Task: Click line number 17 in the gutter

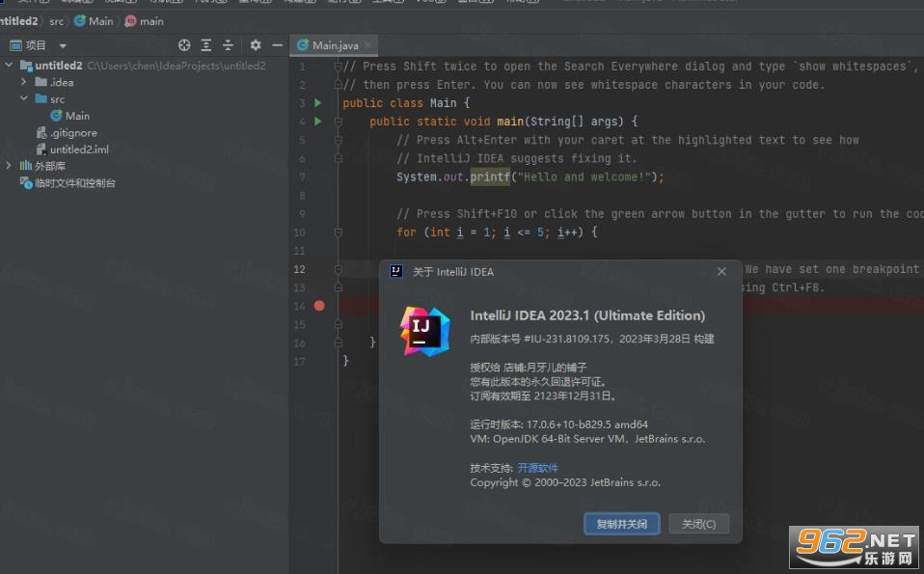Action: point(299,361)
